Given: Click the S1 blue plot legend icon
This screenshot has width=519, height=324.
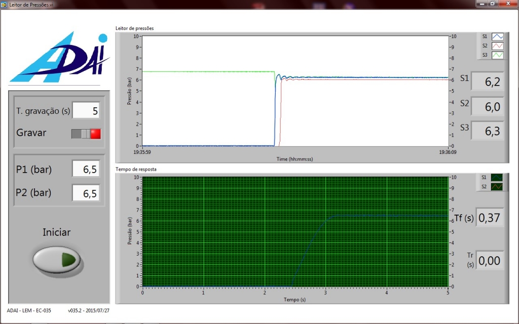Looking at the screenshot, I should tap(498, 36).
